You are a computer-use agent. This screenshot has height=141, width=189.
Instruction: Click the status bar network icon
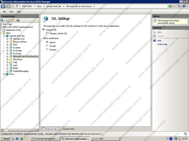185,134
